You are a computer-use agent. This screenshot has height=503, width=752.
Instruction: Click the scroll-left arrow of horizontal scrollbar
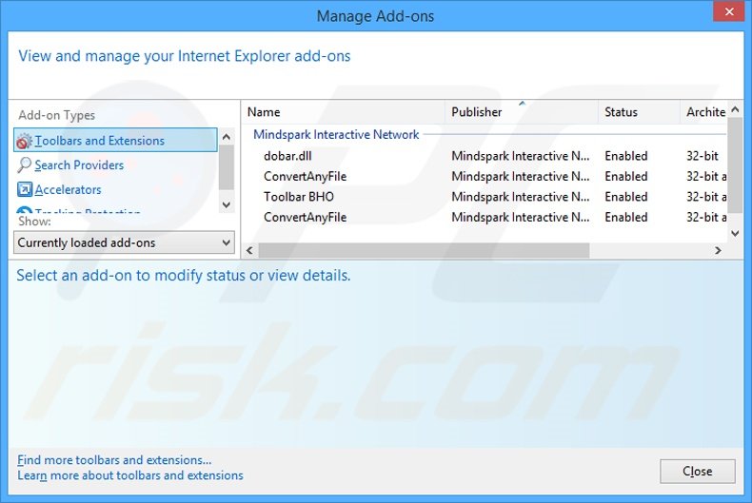pyautogui.click(x=249, y=250)
